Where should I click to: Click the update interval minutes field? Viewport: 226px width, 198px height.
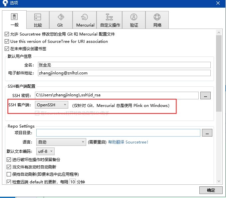click(73, 182)
